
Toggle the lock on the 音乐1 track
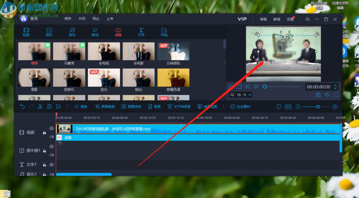click(44, 175)
